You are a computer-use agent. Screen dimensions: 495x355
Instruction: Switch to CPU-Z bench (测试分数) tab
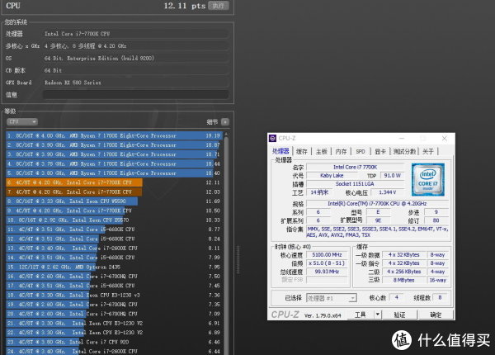(x=404, y=152)
